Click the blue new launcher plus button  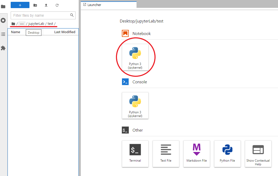(x=20, y=5)
